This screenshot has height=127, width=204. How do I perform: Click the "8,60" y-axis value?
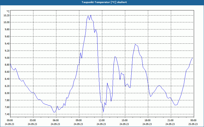pos(7,72)
